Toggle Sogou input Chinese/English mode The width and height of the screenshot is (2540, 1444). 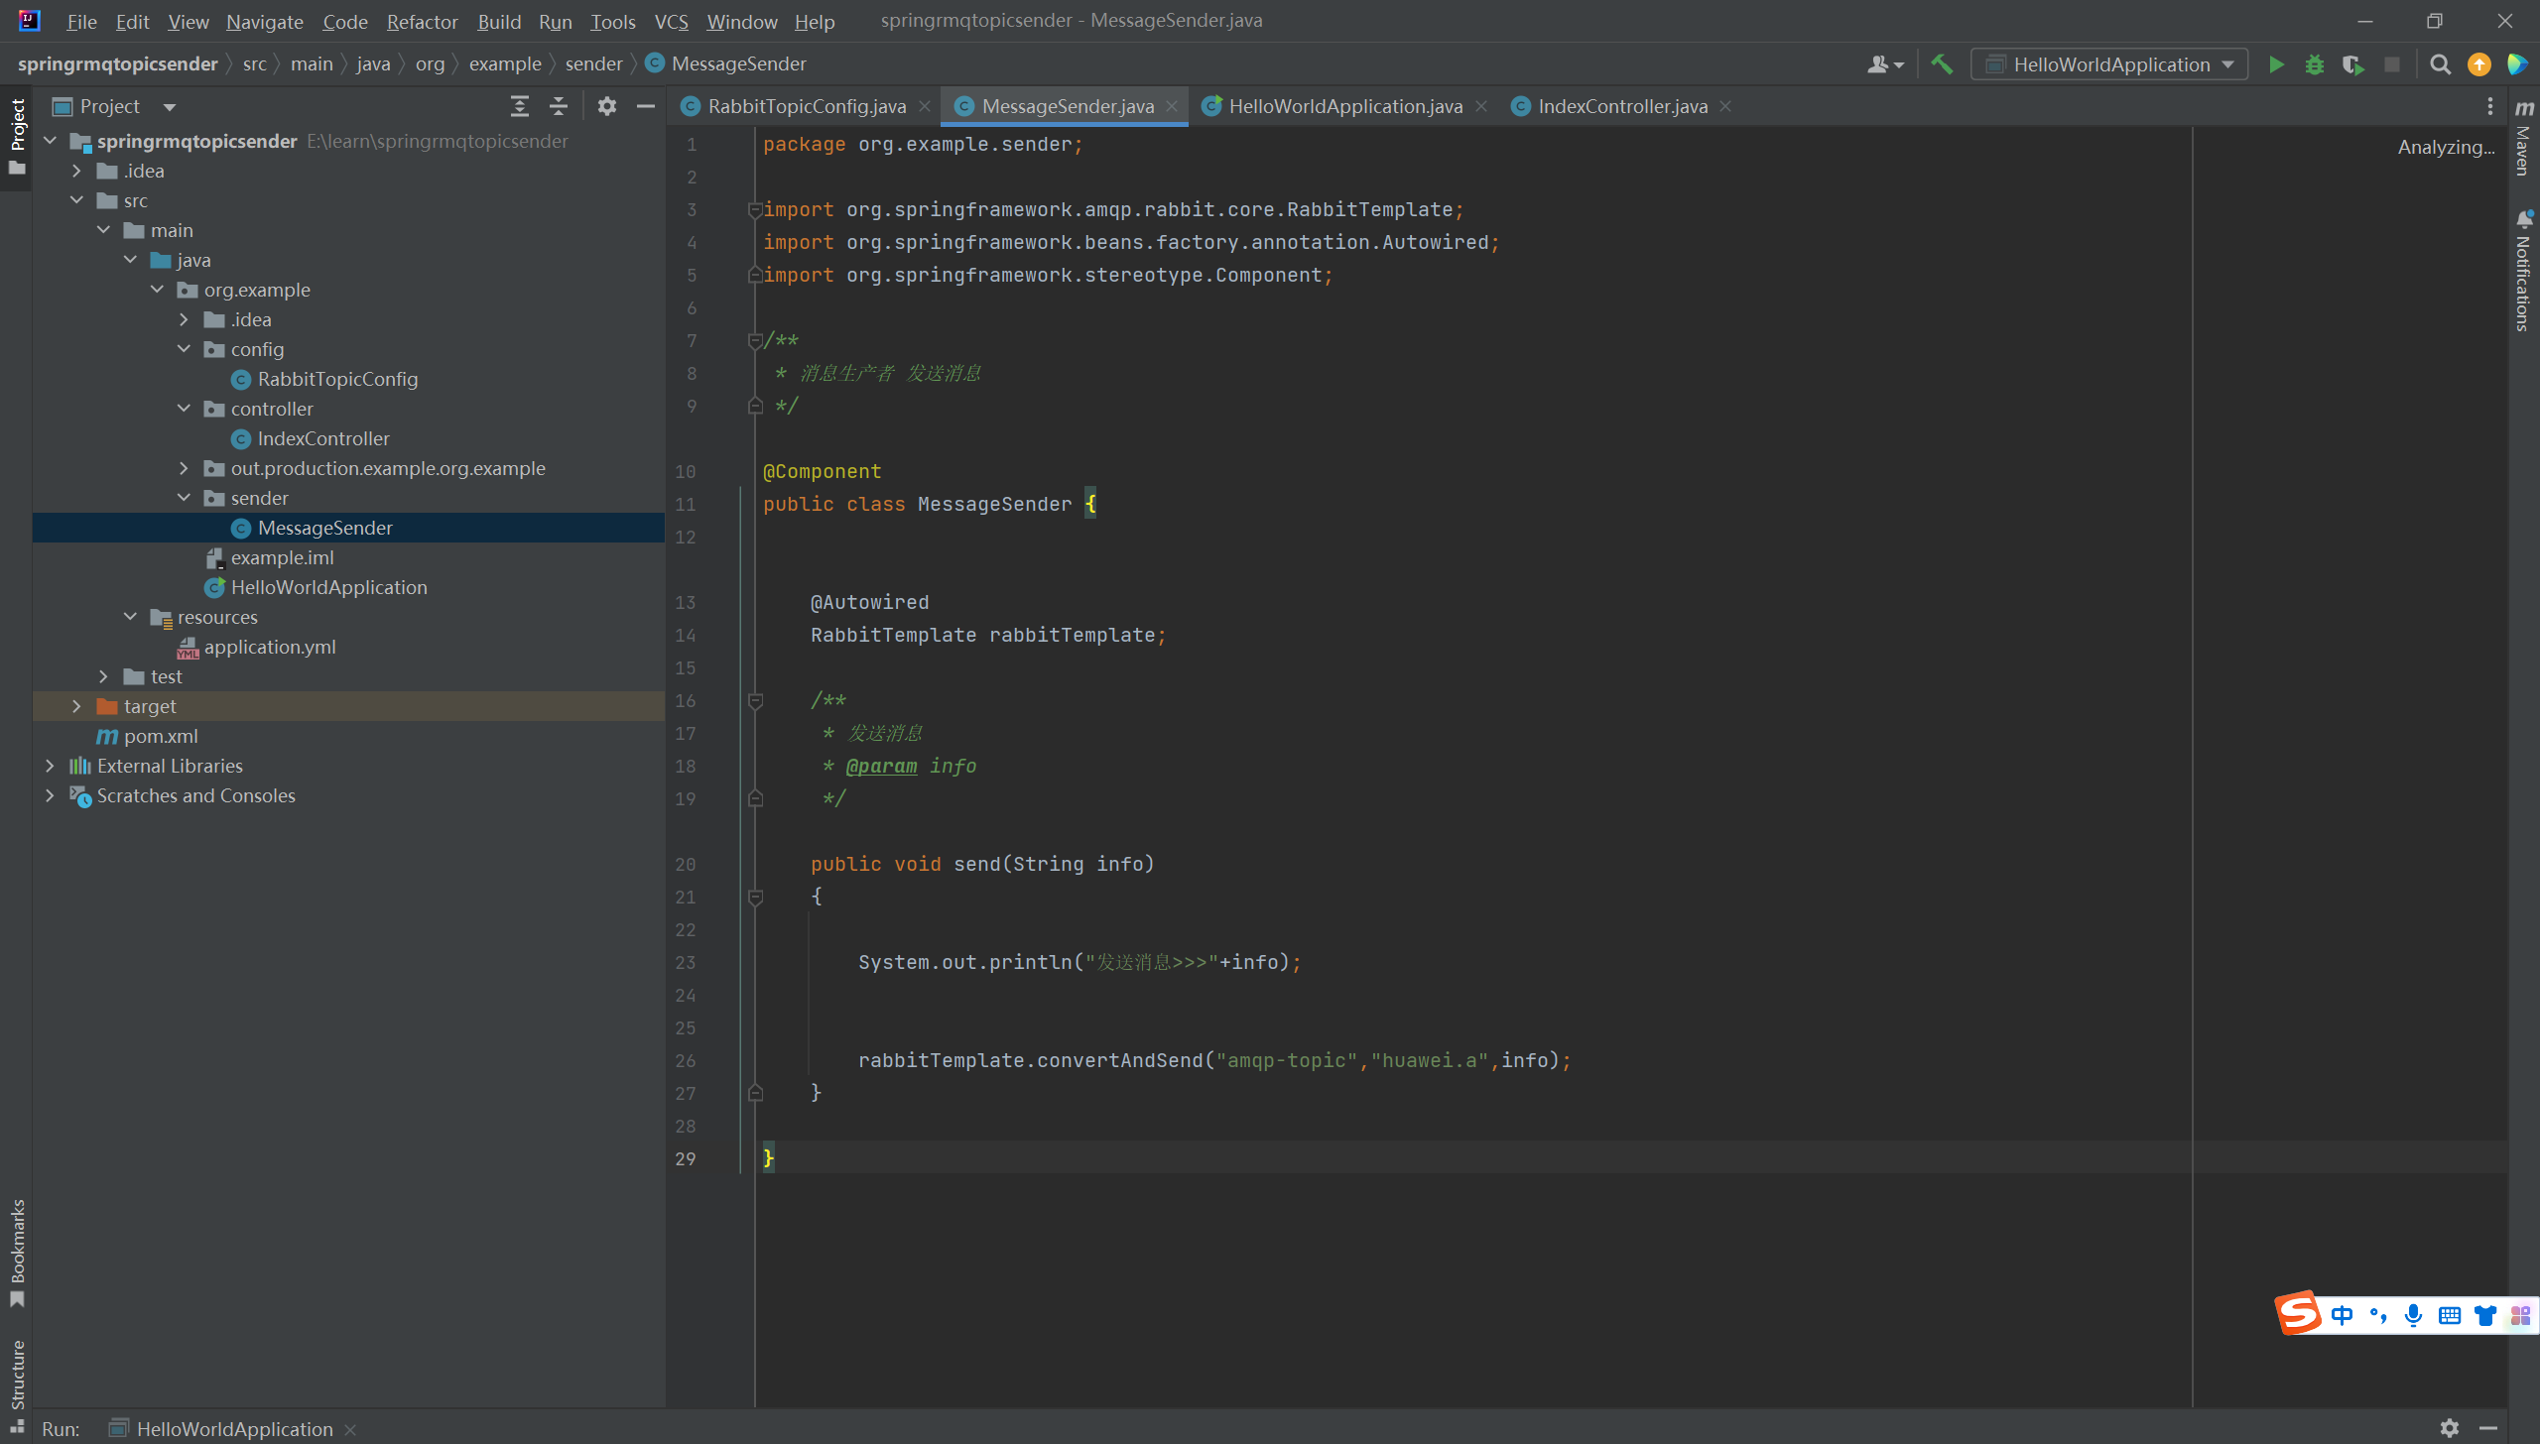2343,1315
